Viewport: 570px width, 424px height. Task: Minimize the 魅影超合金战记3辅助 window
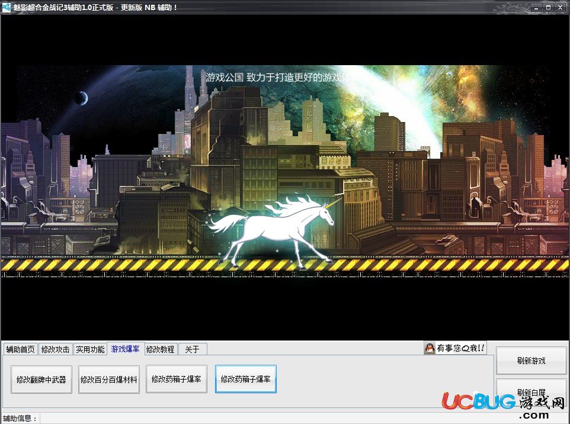click(x=537, y=7)
